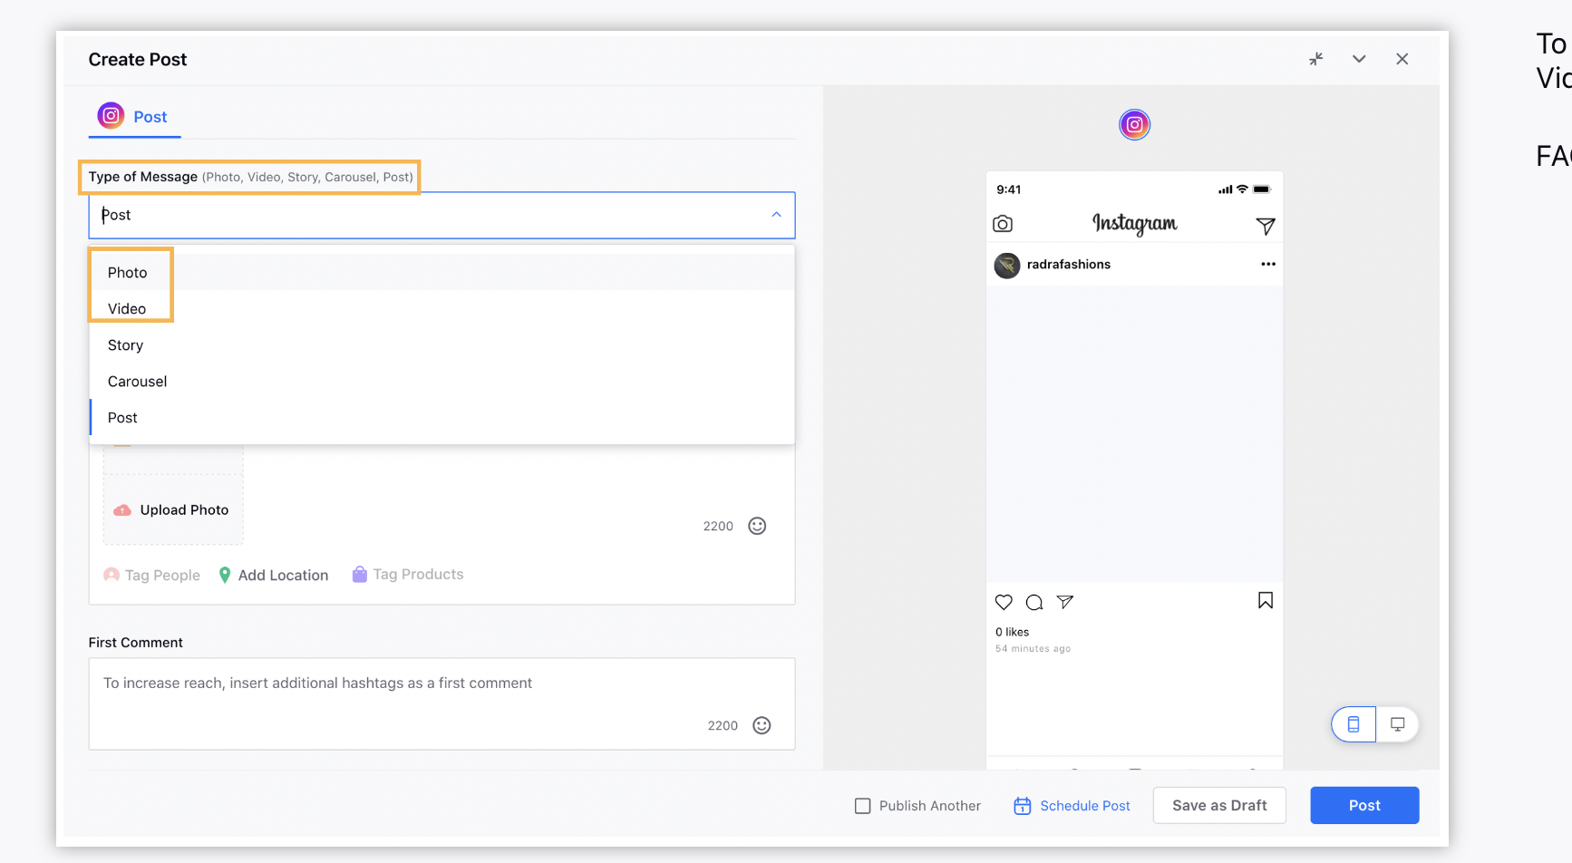Select Photo from message type list

point(442,272)
